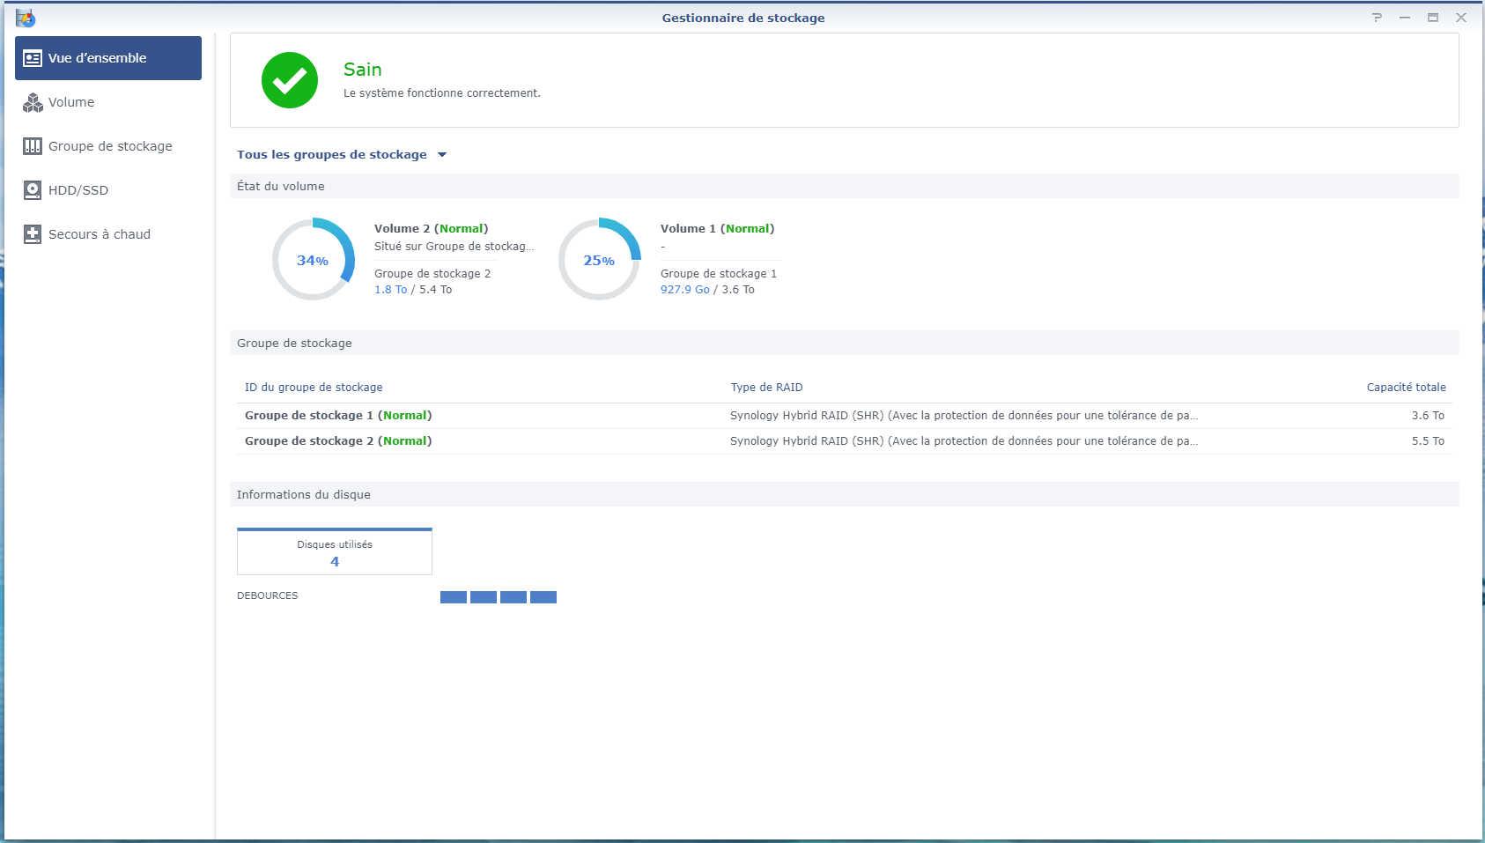The height and width of the screenshot is (843, 1485).
Task: Click the Storage Manager app icon
Action: click(26, 18)
